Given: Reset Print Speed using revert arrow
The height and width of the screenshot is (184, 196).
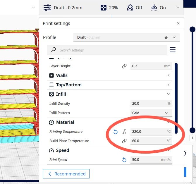Looking at the screenshot, I should [124, 160].
